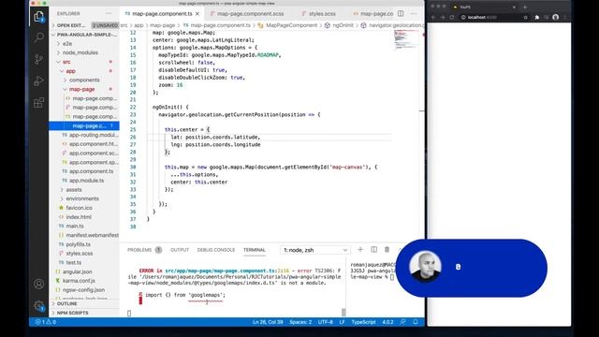Select terminal from '1: node, zsh' dropdown
This screenshot has width=599, height=337.
(315, 250)
